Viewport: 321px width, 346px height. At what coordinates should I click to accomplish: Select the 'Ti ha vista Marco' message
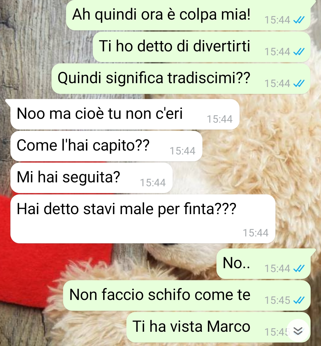coord(218,327)
